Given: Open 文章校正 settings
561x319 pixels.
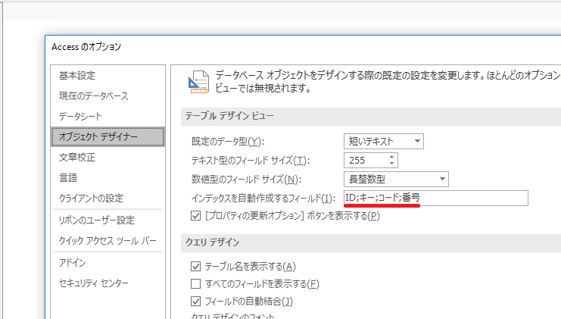Looking at the screenshot, I should tap(77, 157).
